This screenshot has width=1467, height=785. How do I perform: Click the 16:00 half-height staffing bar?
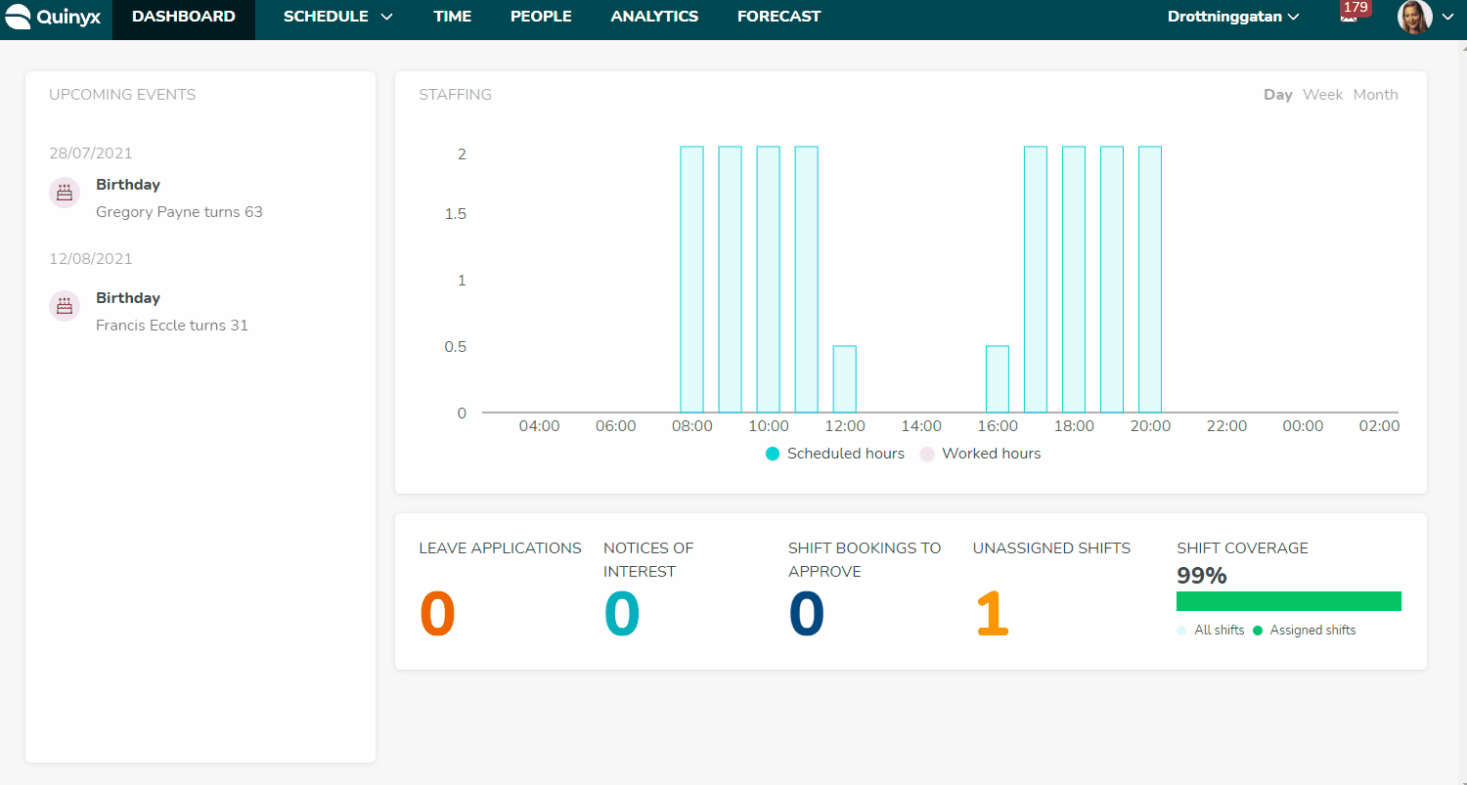997,379
